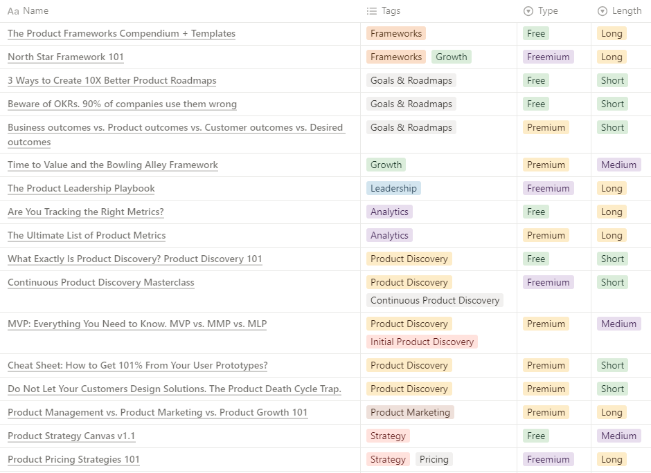The width and height of the screenshot is (651, 473).
Task: Click Goals & Roadmaps tag in Business outcomes row
Action: tap(411, 128)
